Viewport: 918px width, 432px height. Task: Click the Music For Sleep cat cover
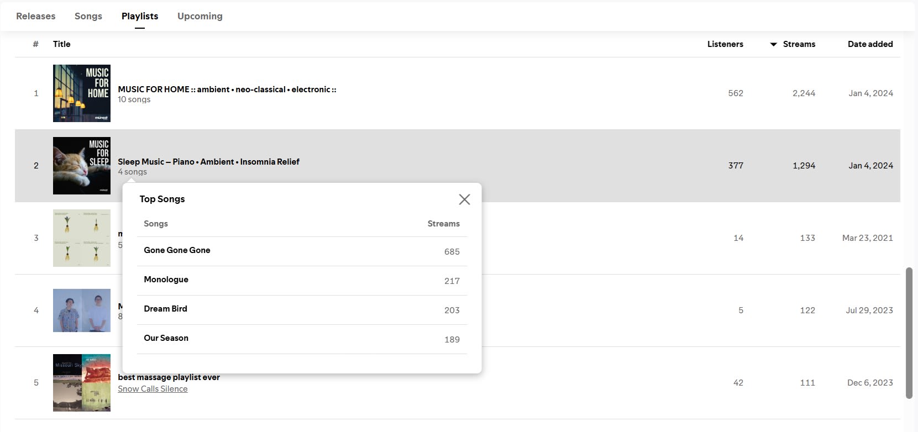tap(82, 166)
